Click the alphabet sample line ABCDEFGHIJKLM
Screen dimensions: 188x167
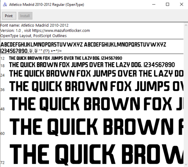point(83,45)
